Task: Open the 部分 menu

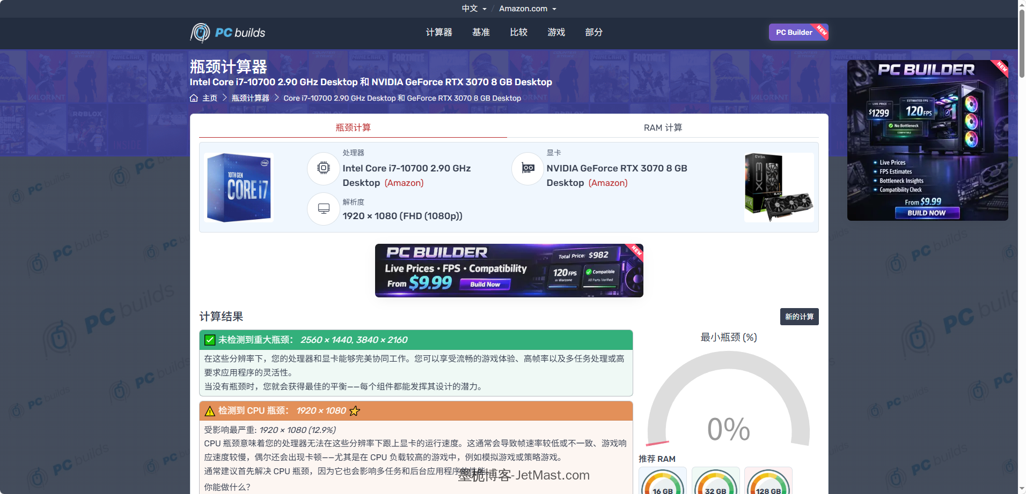Action: click(x=593, y=33)
